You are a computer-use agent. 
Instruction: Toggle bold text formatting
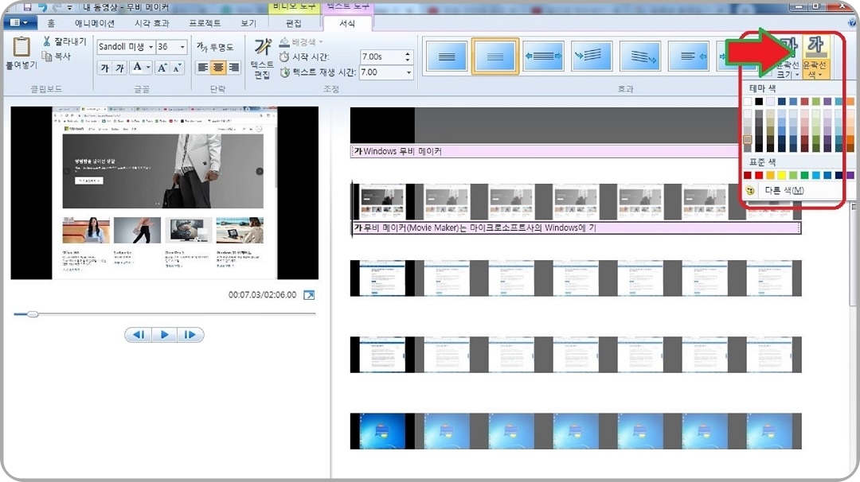tap(104, 68)
